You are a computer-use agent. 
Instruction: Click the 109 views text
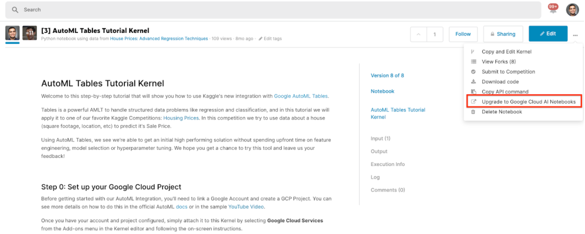(x=222, y=39)
